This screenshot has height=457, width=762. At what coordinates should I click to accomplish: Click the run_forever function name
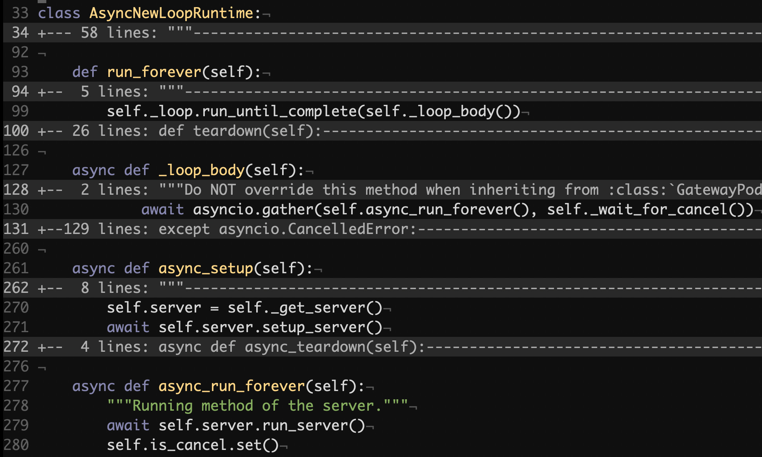pyautogui.click(x=154, y=72)
